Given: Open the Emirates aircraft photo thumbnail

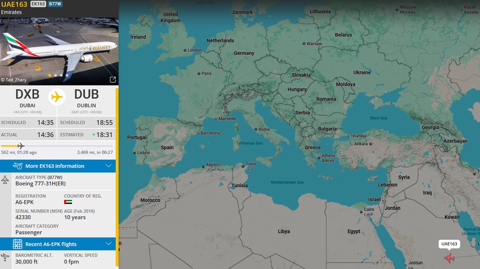Looking at the screenshot, I should 59,51.
